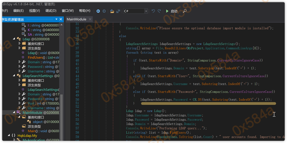The width and height of the screenshot is (287, 143).
Task: Open the 窗口(W) menu
Action: pos(68,11)
